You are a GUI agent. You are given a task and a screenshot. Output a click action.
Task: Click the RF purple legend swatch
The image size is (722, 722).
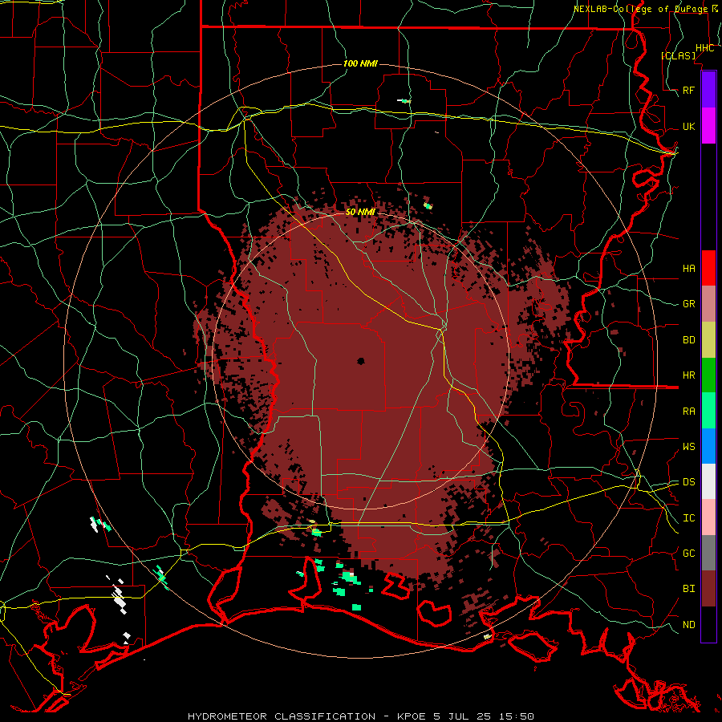click(x=708, y=90)
